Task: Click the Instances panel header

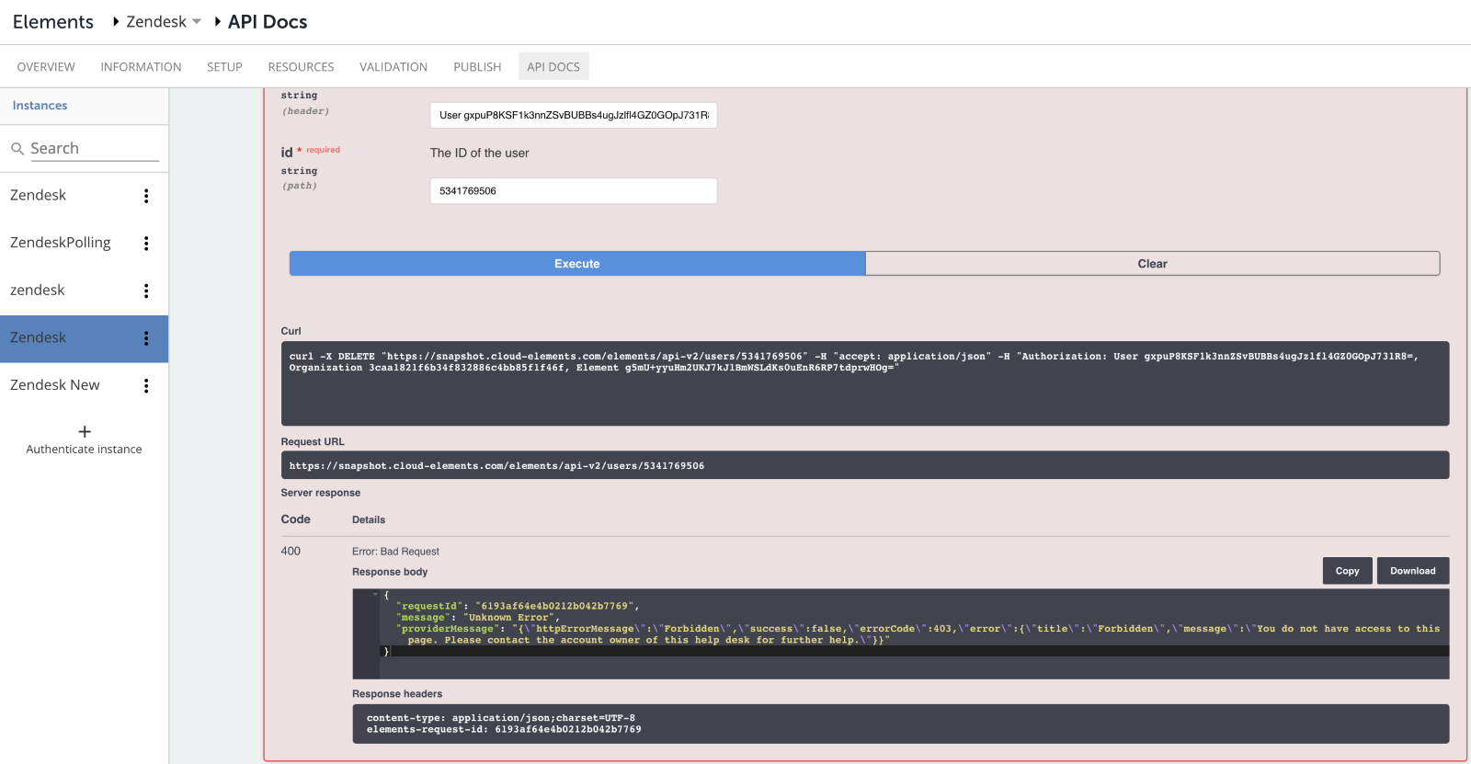Action: (x=40, y=106)
